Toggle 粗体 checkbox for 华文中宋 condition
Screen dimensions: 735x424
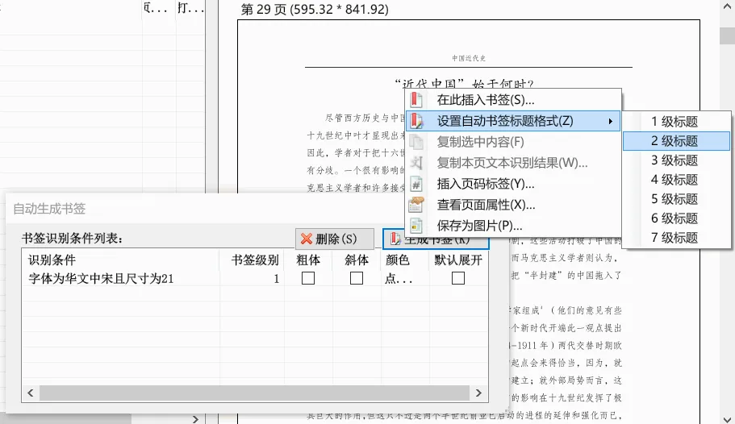point(308,278)
